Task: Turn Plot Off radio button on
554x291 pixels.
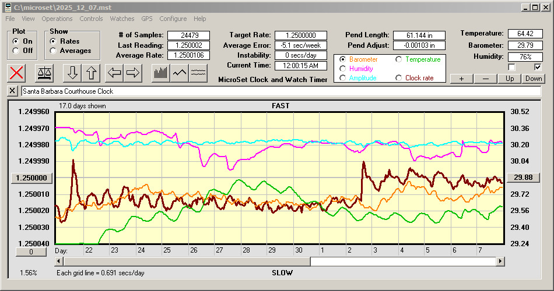Action: coord(15,51)
